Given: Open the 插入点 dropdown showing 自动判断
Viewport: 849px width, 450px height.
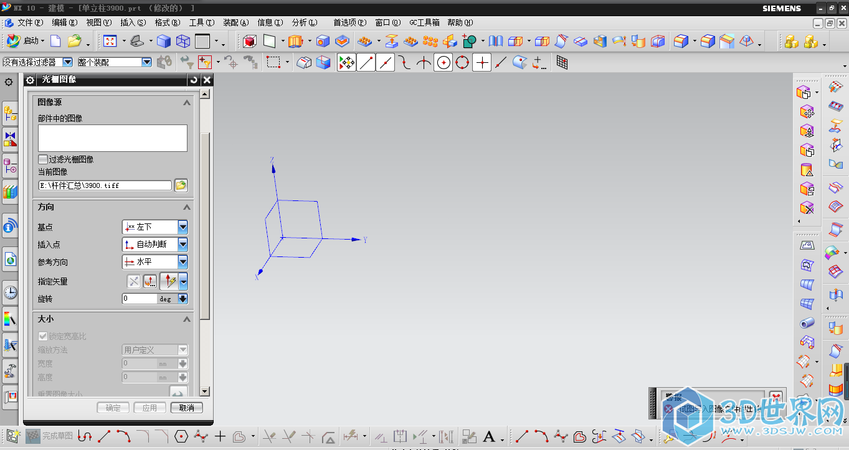Looking at the screenshot, I should tap(155, 245).
